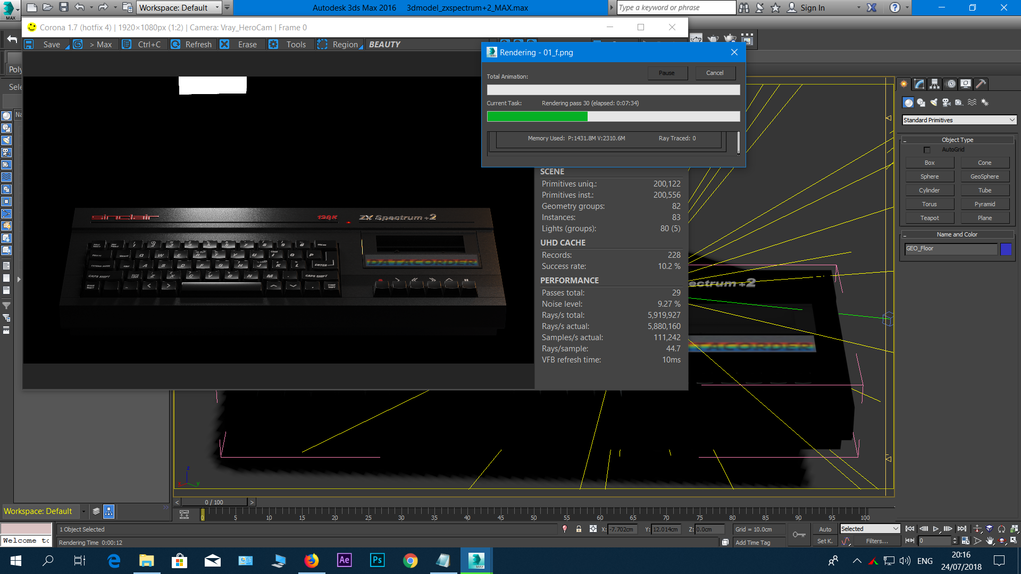The height and width of the screenshot is (574, 1021).
Task: Open the blue object color swatch
Action: [1006, 249]
